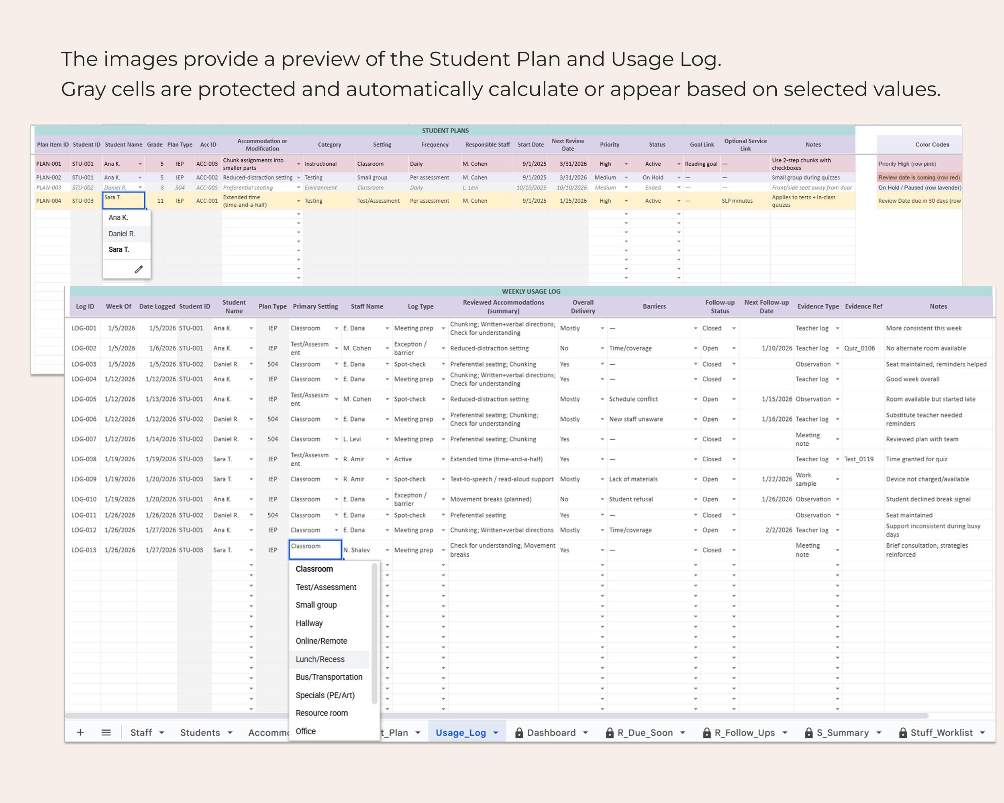1004x803 pixels.
Task: Click the lock icon on Stuff_Worklist tab
Action: [x=902, y=732]
